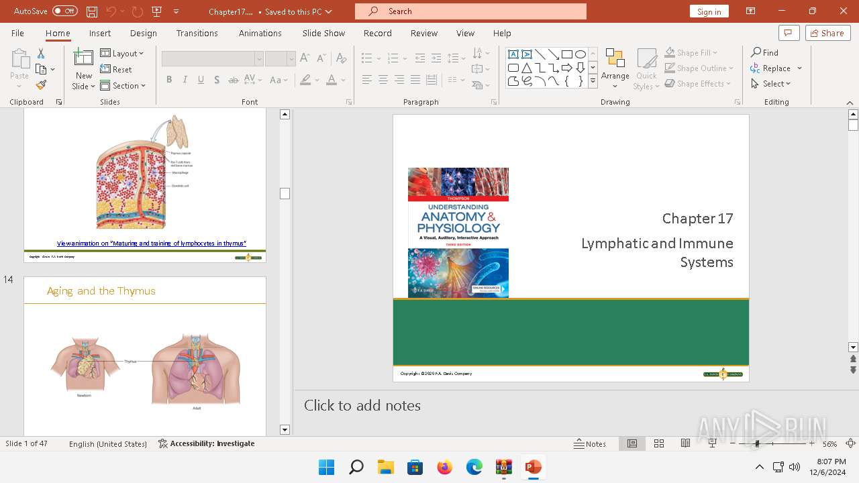
Task: Click the zoom slider handle
Action: coord(757,443)
